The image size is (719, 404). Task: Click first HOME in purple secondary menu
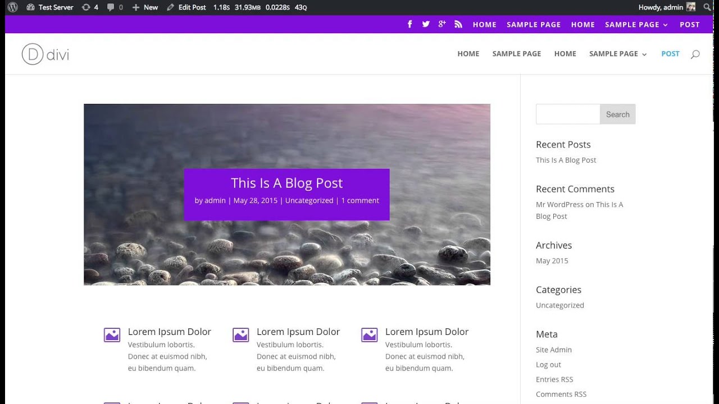(x=485, y=25)
